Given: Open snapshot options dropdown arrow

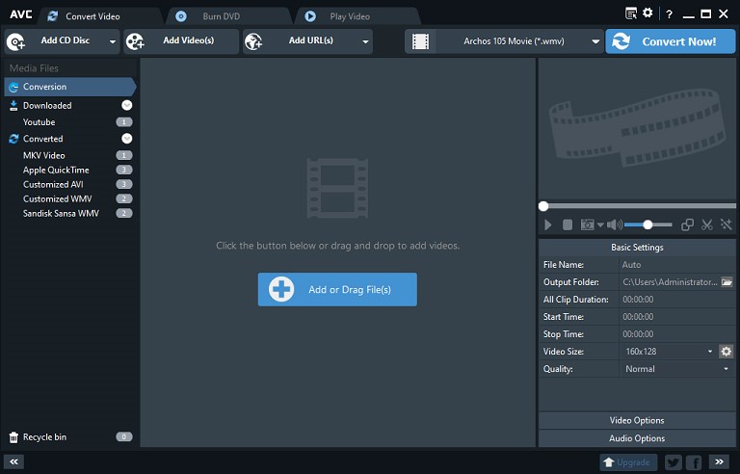Looking at the screenshot, I should (x=600, y=224).
